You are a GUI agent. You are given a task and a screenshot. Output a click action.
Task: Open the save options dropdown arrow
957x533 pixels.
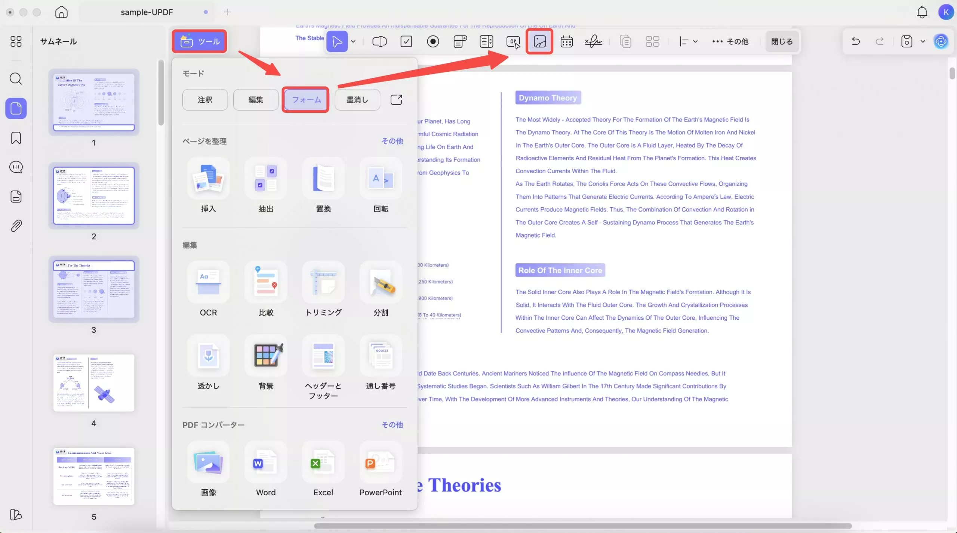coord(923,41)
